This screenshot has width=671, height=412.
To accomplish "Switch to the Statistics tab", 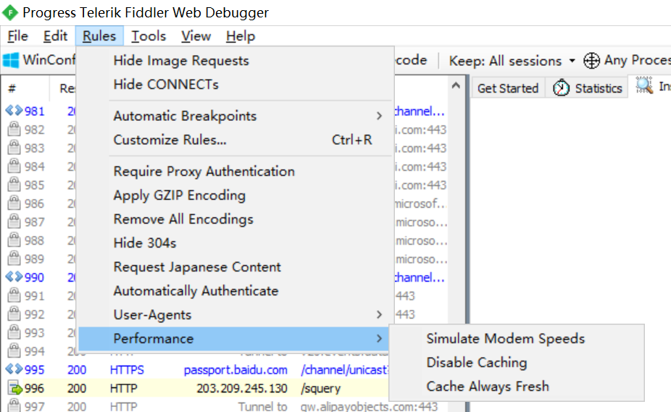I will coord(587,88).
